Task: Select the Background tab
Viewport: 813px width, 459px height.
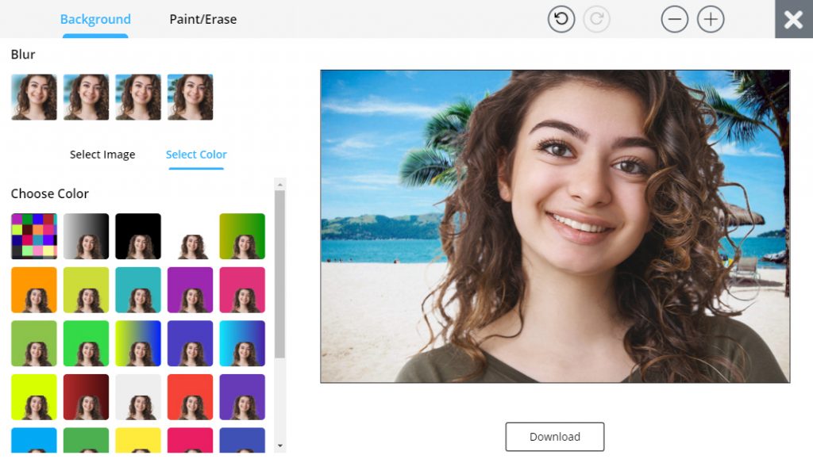Action: [95, 19]
